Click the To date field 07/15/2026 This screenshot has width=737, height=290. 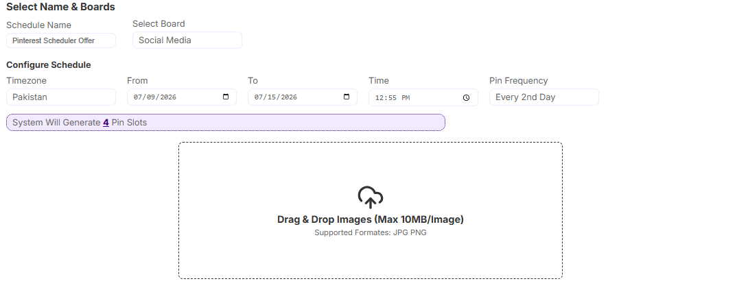[303, 97]
